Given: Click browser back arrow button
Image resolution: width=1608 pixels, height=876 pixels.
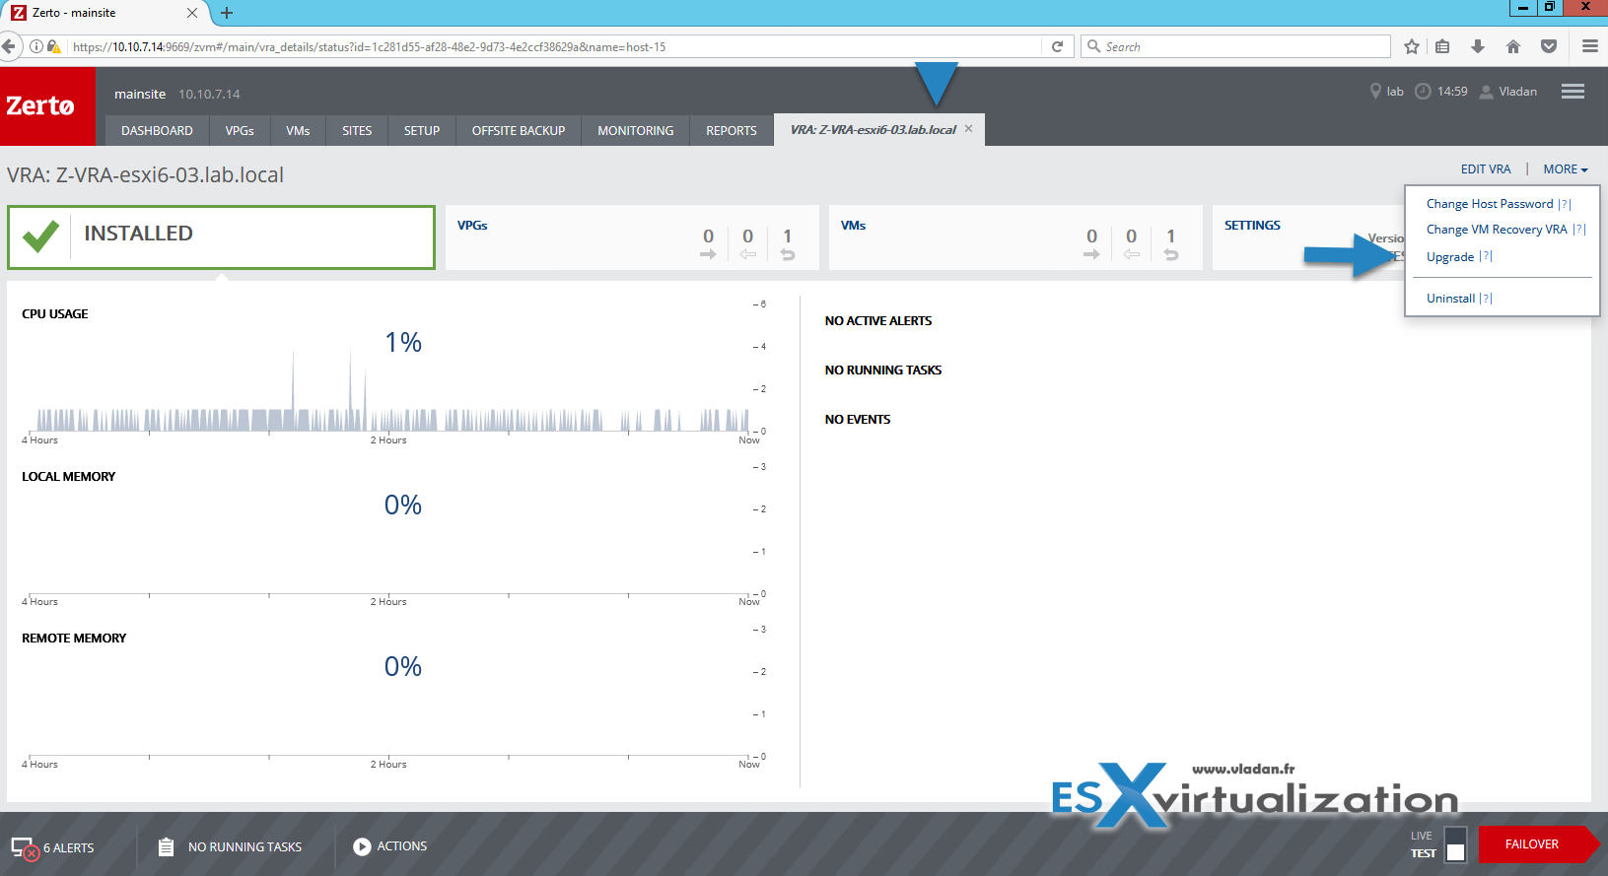Looking at the screenshot, I should click(x=9, y=46).
